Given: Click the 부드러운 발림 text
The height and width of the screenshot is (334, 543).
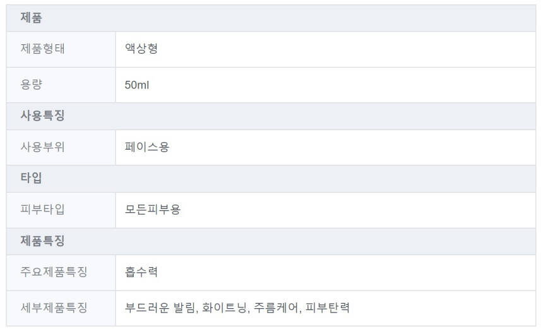Looking at the screenshot, I should (160, 308).
